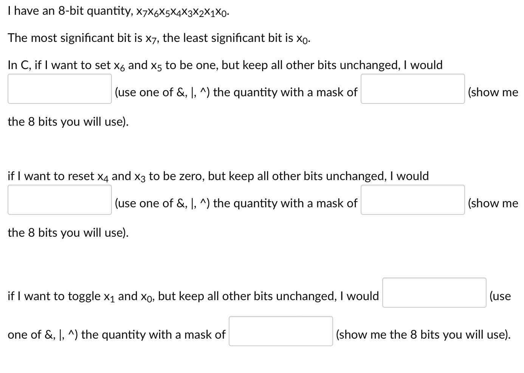Select the mask answer box in the reset question
524x373 pixels.
(x=412, y=200)
